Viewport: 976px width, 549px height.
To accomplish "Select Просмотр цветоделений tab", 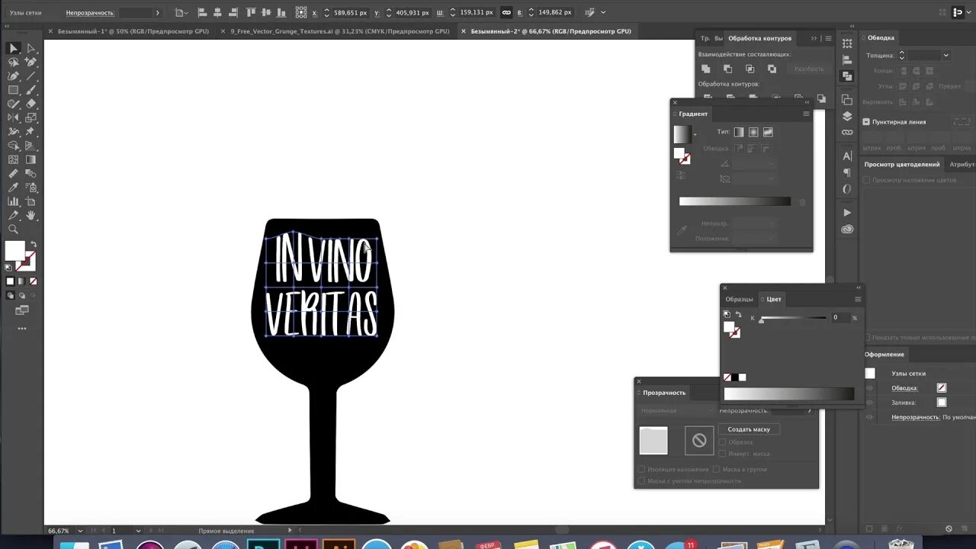I will 902,164.
